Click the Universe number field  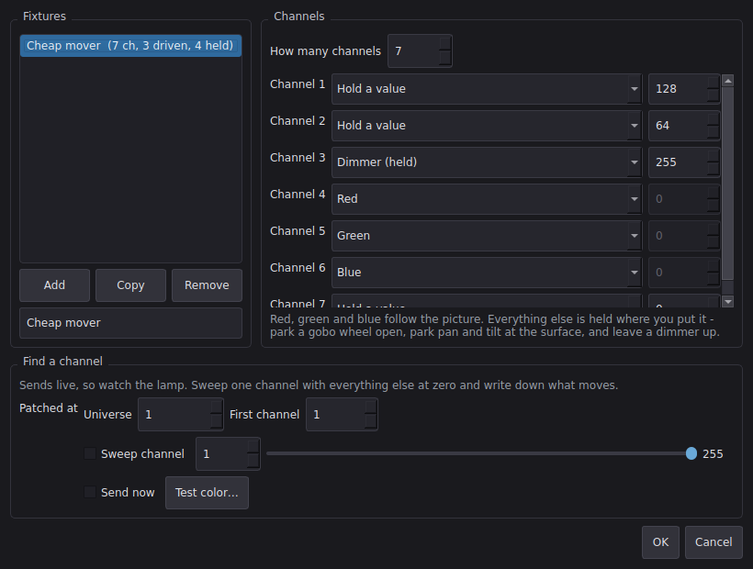(x=181, y=415)
